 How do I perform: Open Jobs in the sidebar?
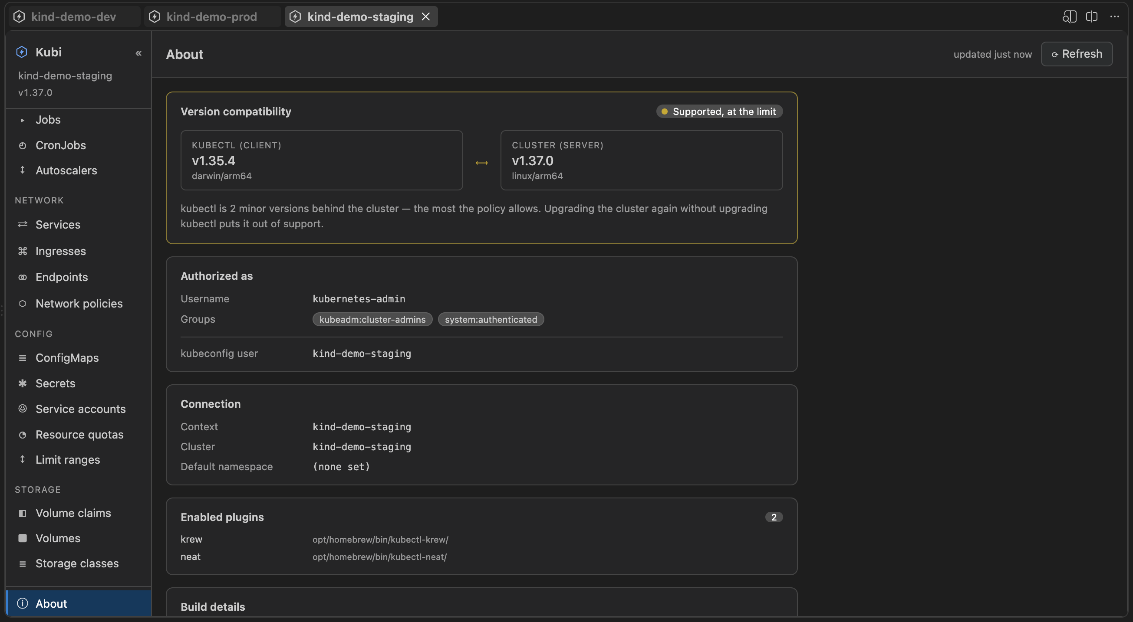click(x=79, y=120)
